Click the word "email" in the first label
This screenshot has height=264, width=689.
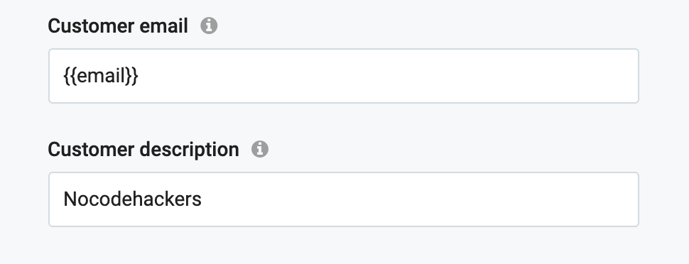163,26
